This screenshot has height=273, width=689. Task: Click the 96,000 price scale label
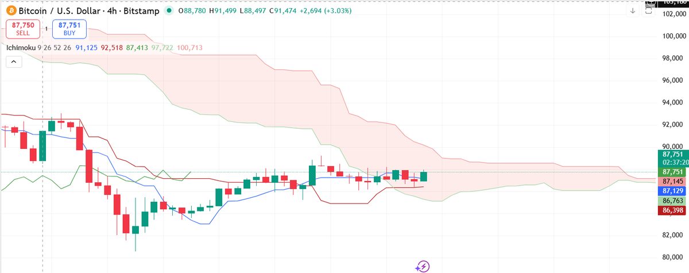pos(672,80)
